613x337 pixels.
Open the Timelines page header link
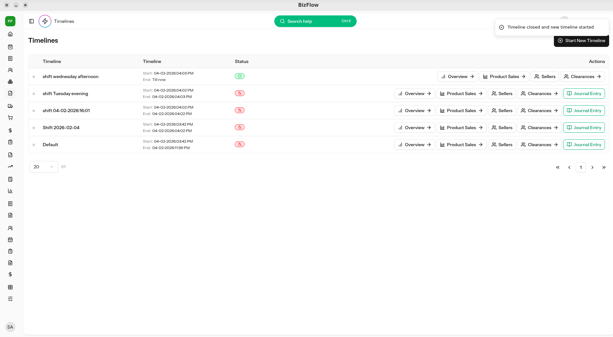pyautogui.click(x=64, y=21)
